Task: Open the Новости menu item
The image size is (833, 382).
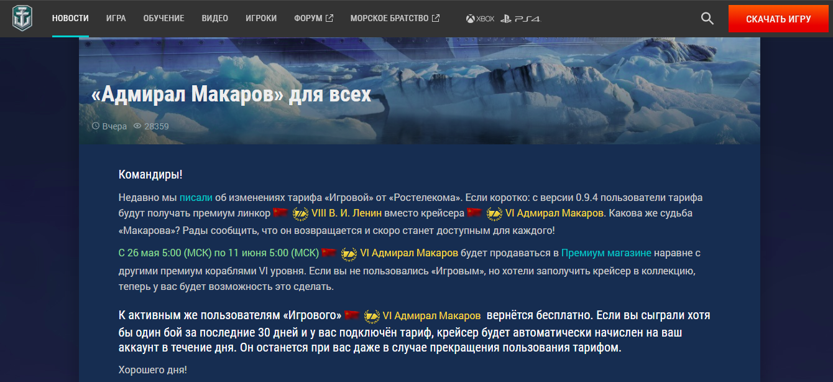Action: 70,19
